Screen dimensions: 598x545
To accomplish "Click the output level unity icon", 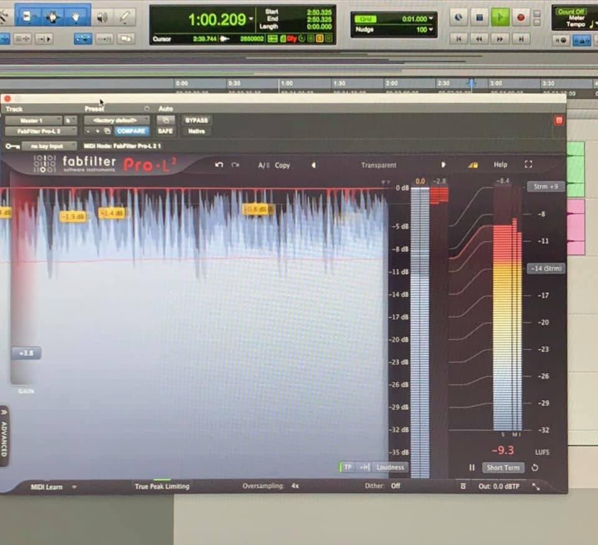I will click(x=463, y=486).
